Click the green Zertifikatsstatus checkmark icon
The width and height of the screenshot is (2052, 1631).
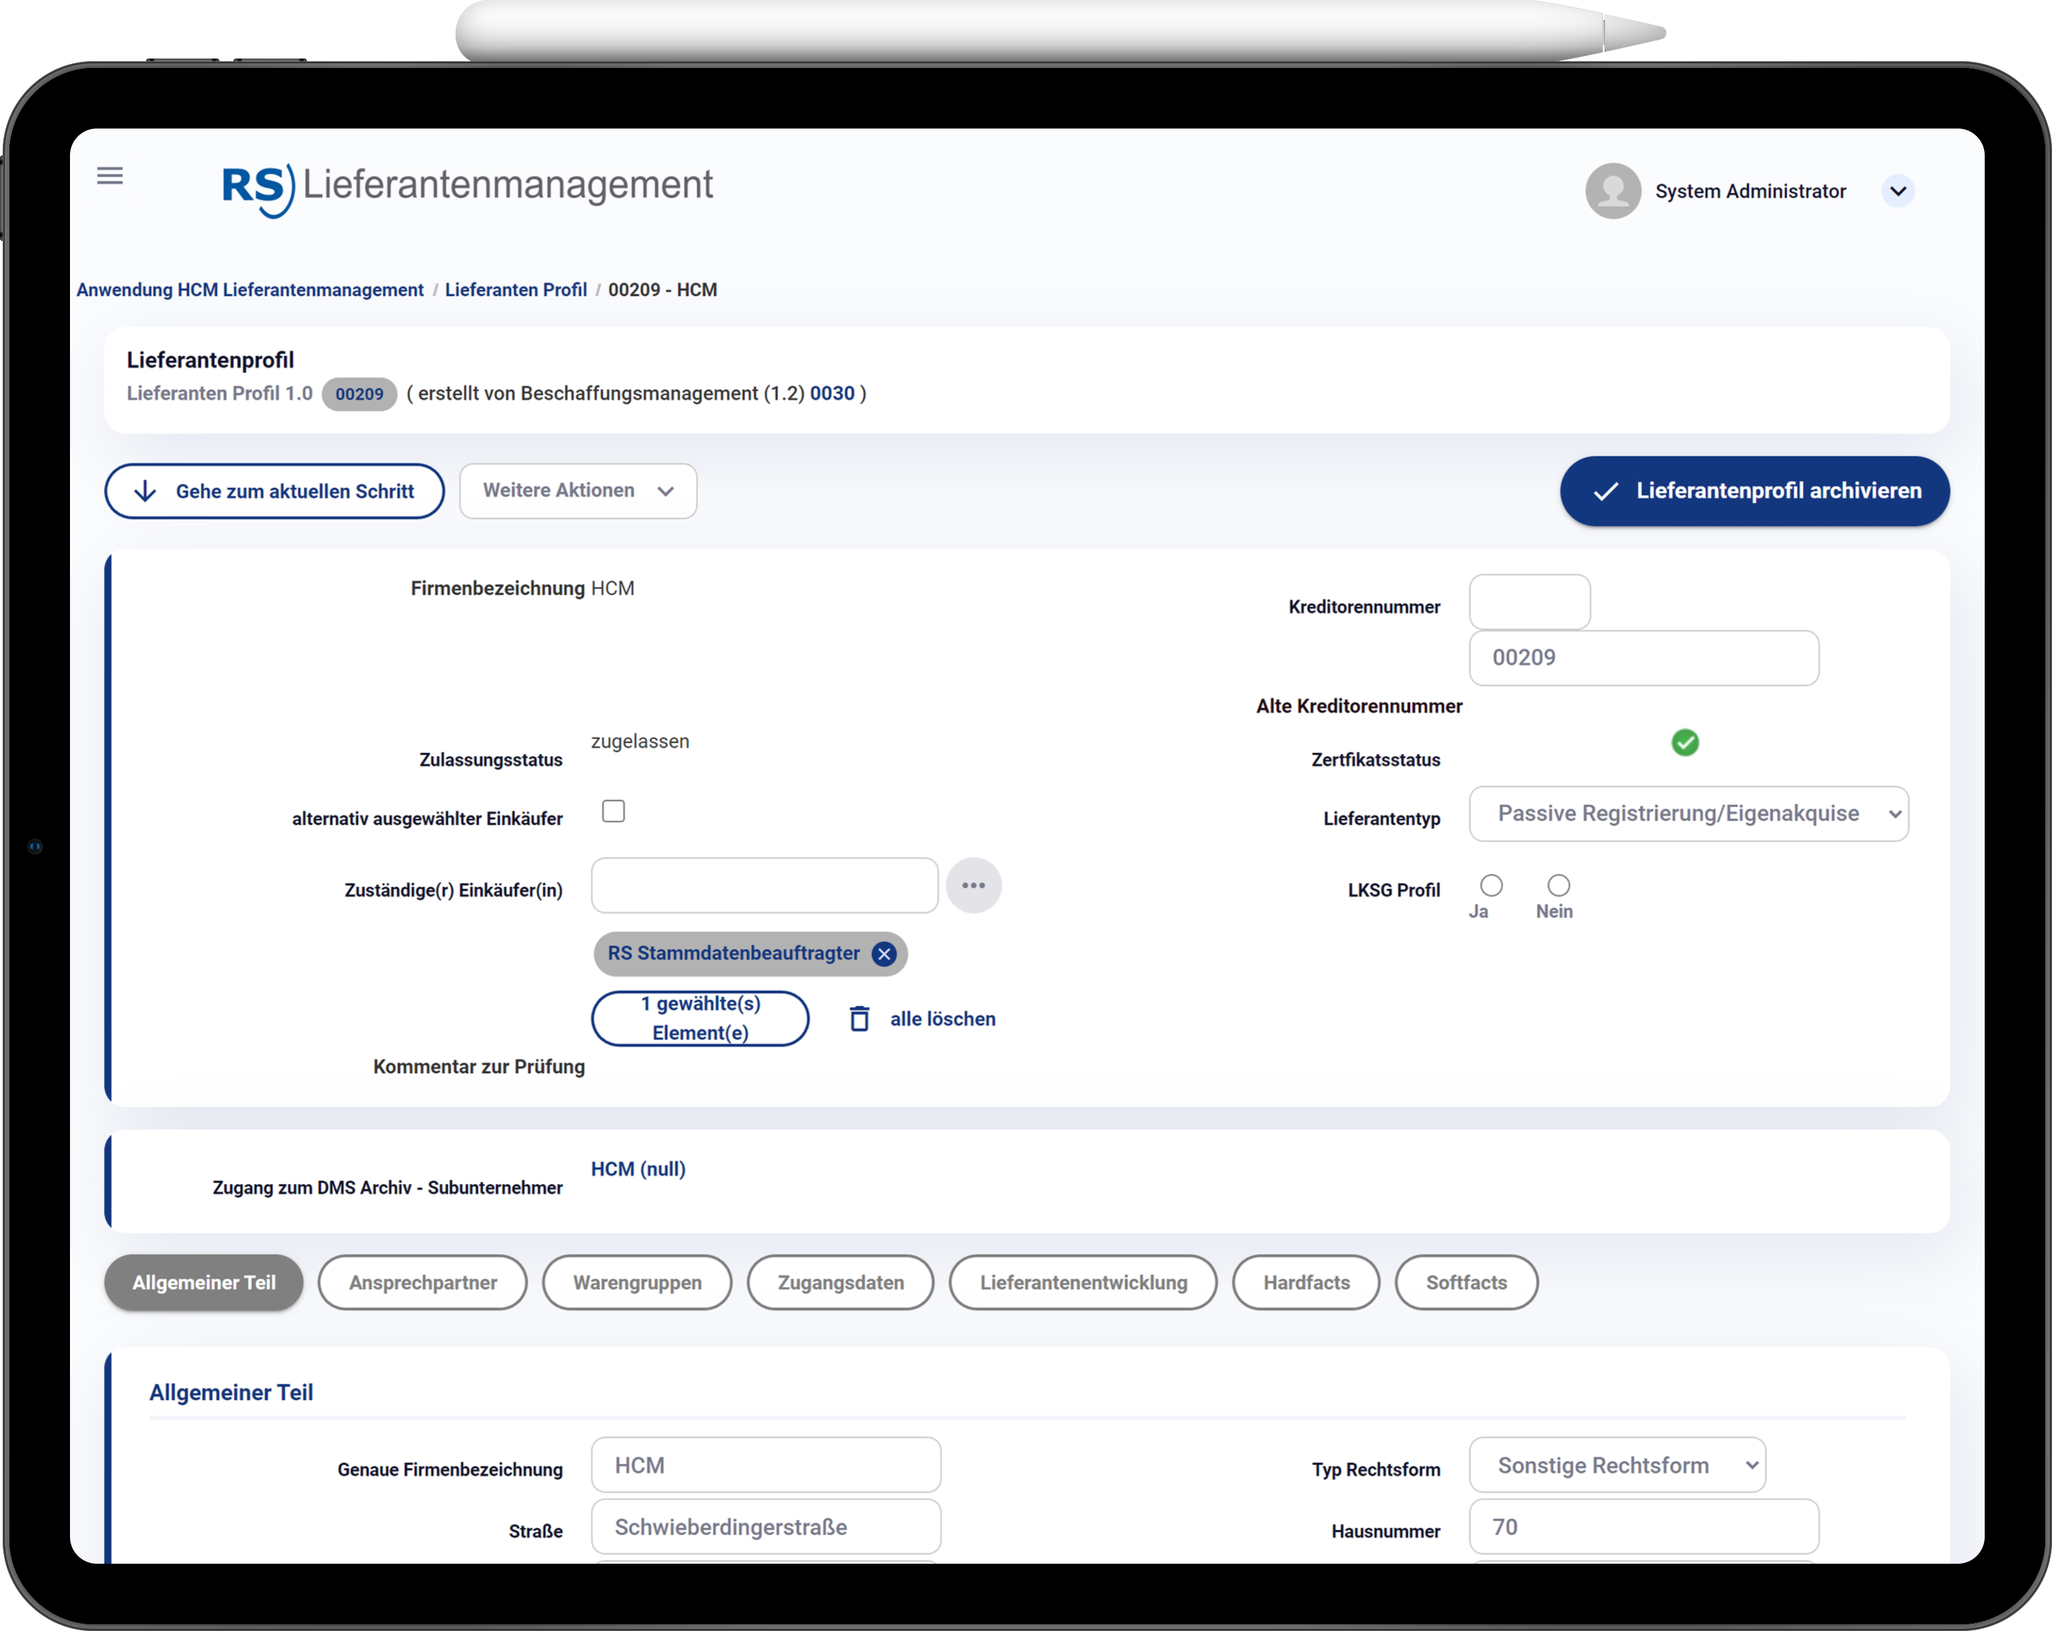click(x=1685, y=742)
